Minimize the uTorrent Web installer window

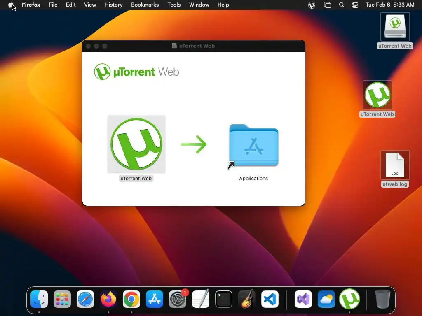(x=96, y=46)
